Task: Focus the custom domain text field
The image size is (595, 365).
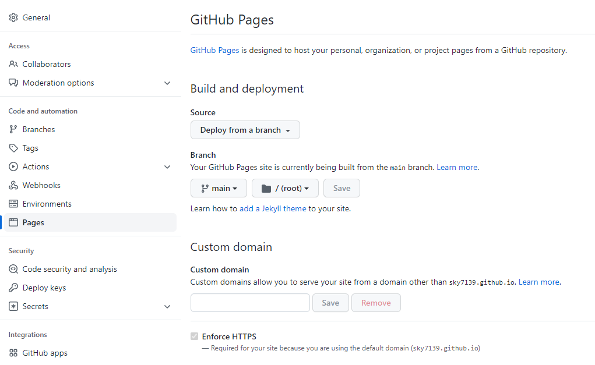Action: 250,303
